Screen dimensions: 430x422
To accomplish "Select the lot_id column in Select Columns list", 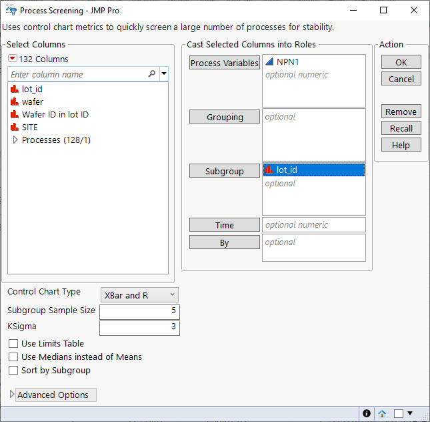I will click(32, 89).
